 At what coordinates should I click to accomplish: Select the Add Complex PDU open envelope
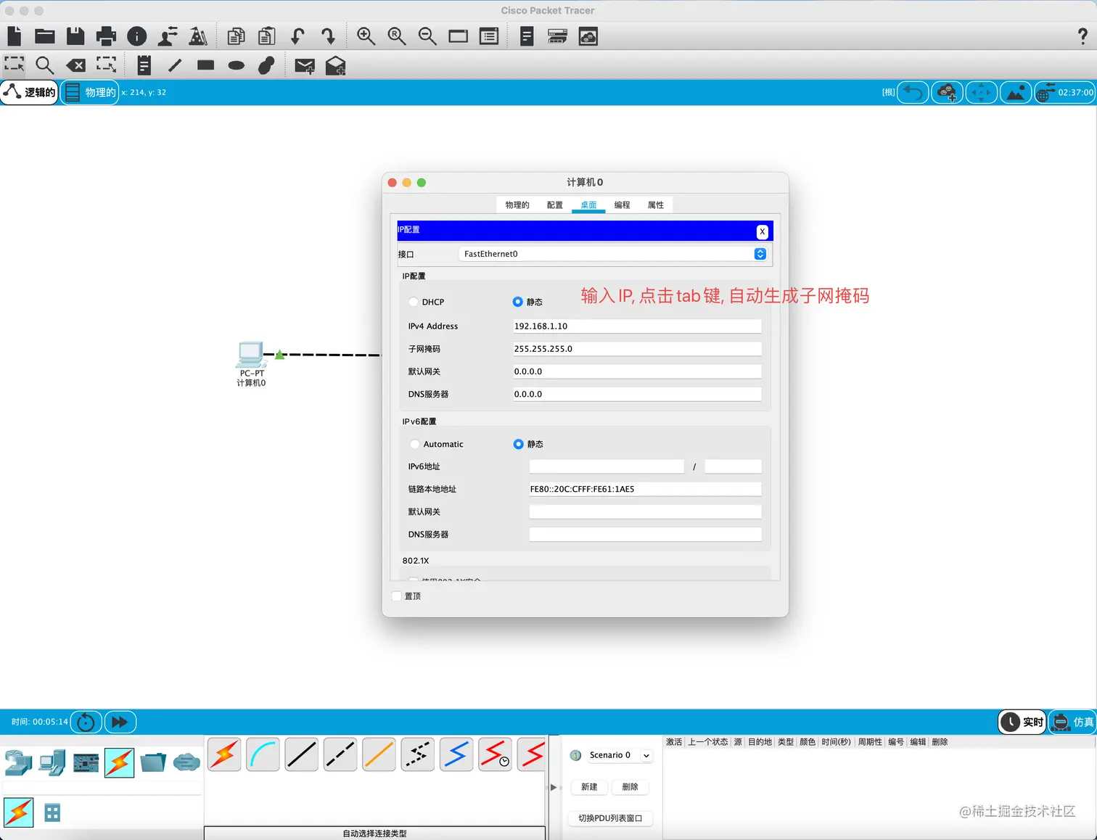coord(335,66)
